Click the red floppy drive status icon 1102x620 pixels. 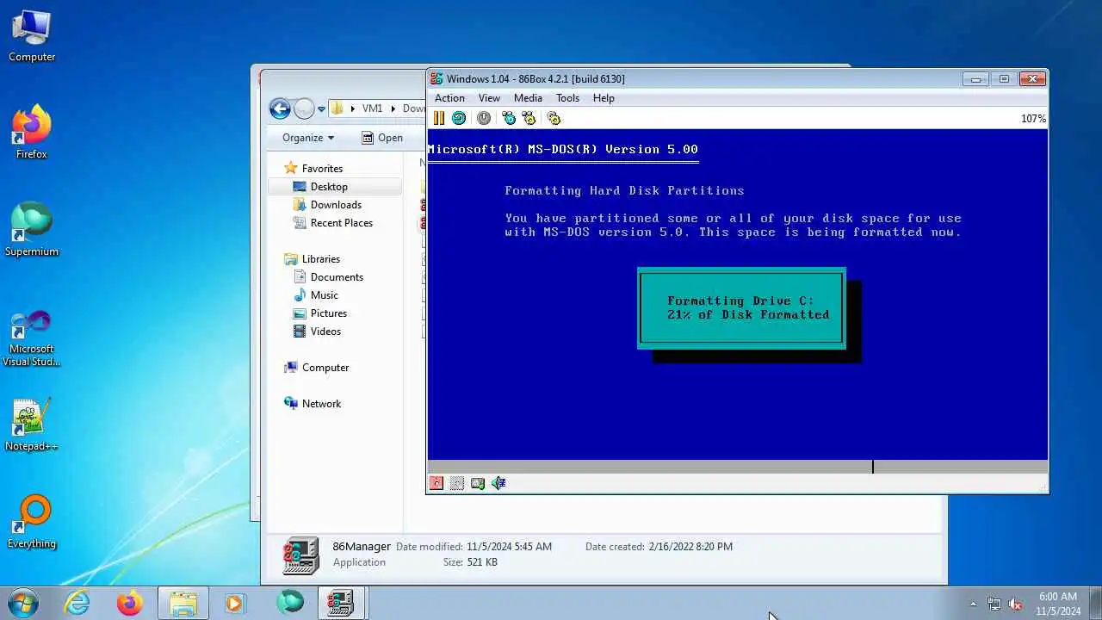click(436, 483)
